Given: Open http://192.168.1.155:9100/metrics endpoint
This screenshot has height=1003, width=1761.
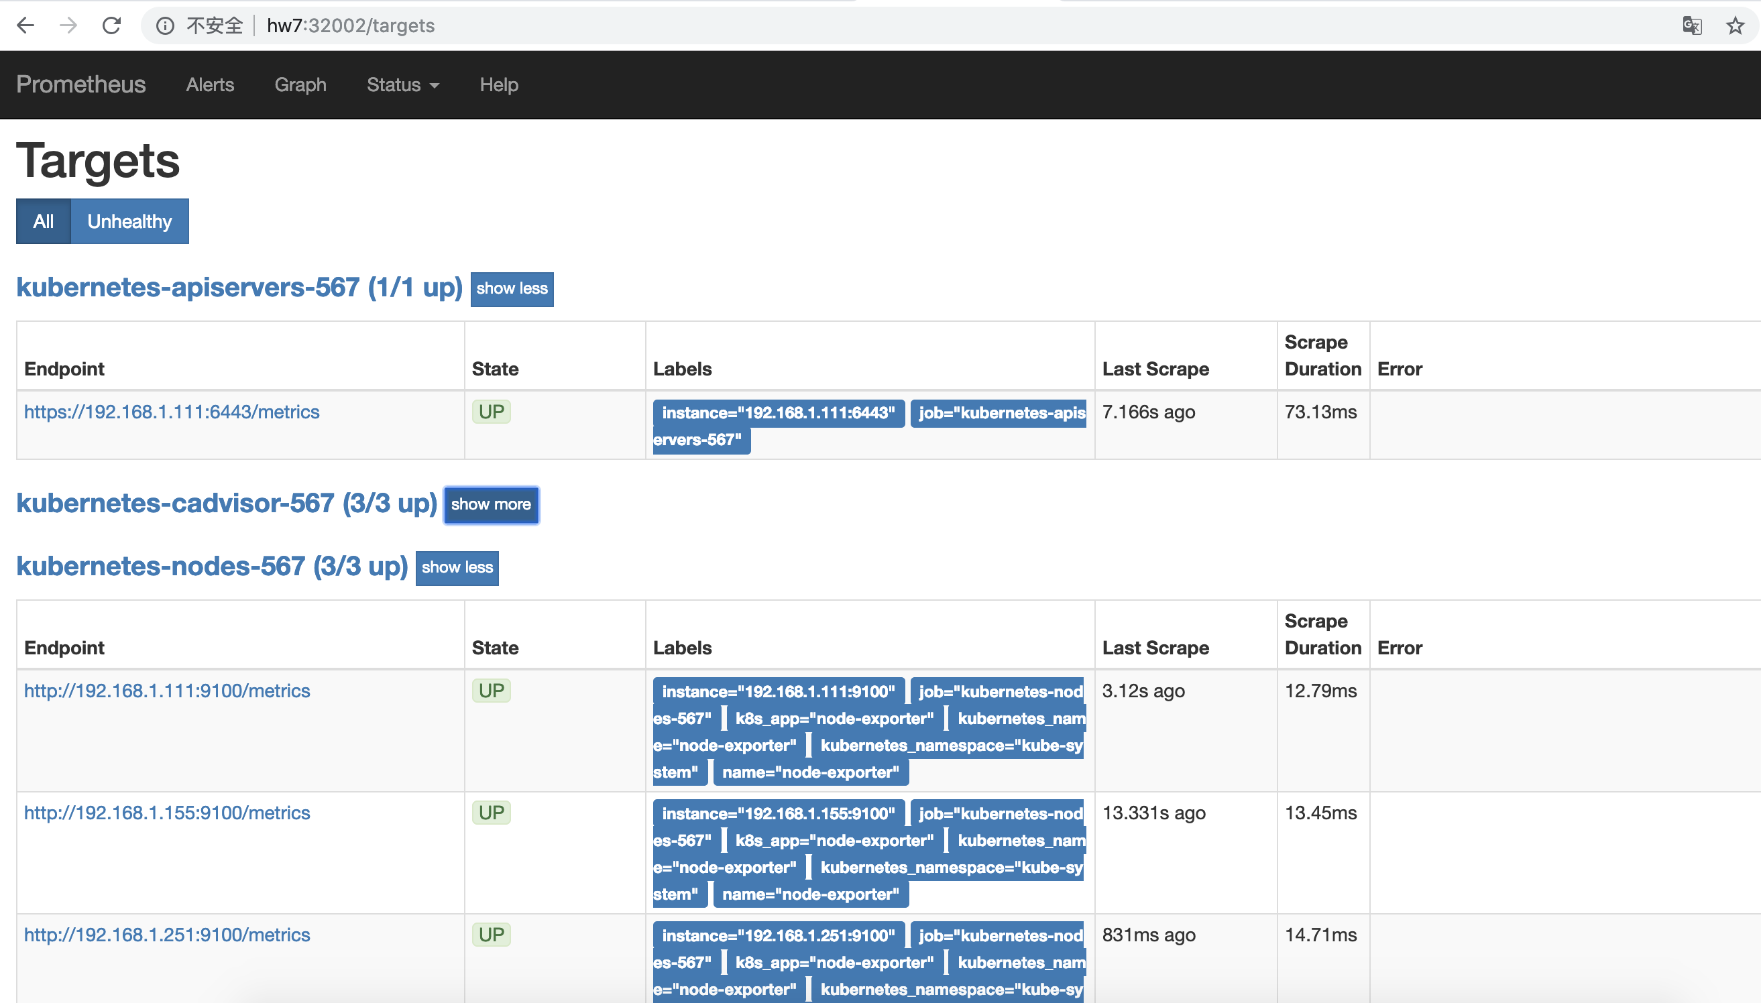Looking at the screenshot, I should click(167, 813).
